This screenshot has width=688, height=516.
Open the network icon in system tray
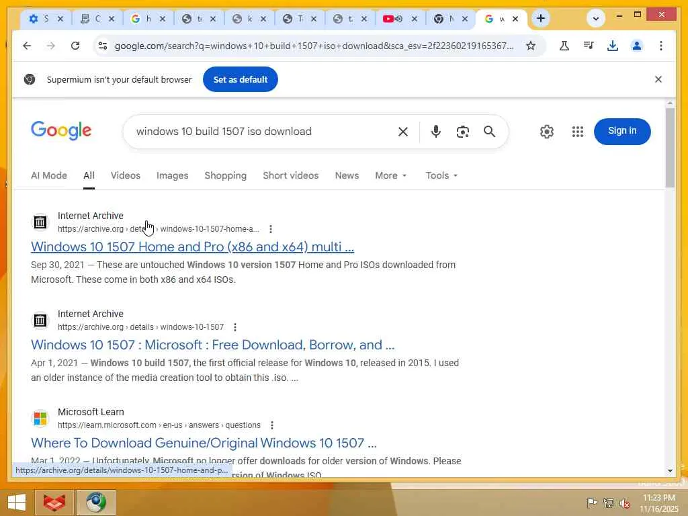pyautogui.click(x=608, y=503)
